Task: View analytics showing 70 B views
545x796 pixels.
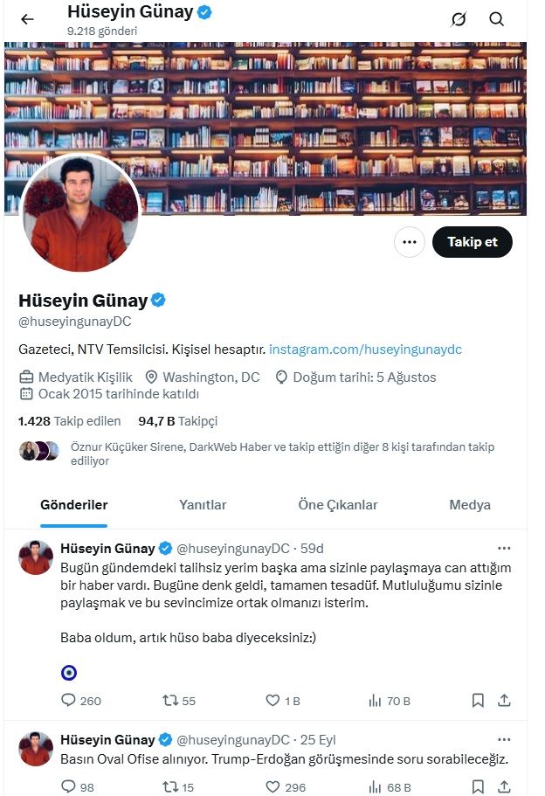Action: pyautogui.click(x=390, y=701)
